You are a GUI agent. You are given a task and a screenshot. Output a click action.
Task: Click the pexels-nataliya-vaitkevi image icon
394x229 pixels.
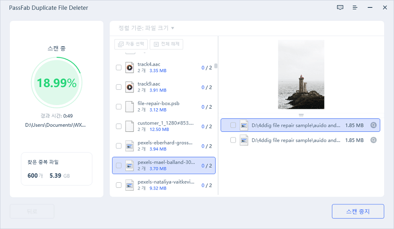pyautogui.click(x=130, y=185)
